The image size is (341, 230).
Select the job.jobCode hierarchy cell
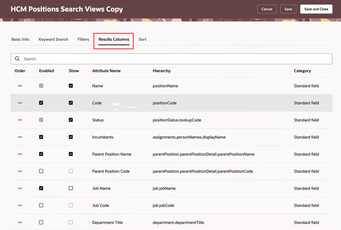tap(163, 206)
